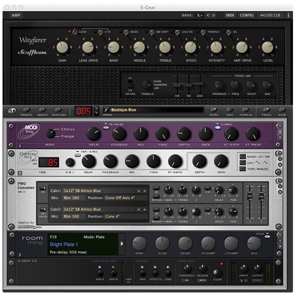
Task: Click the 44100:128 sample rate display
Action: click(x=270, y=15)
